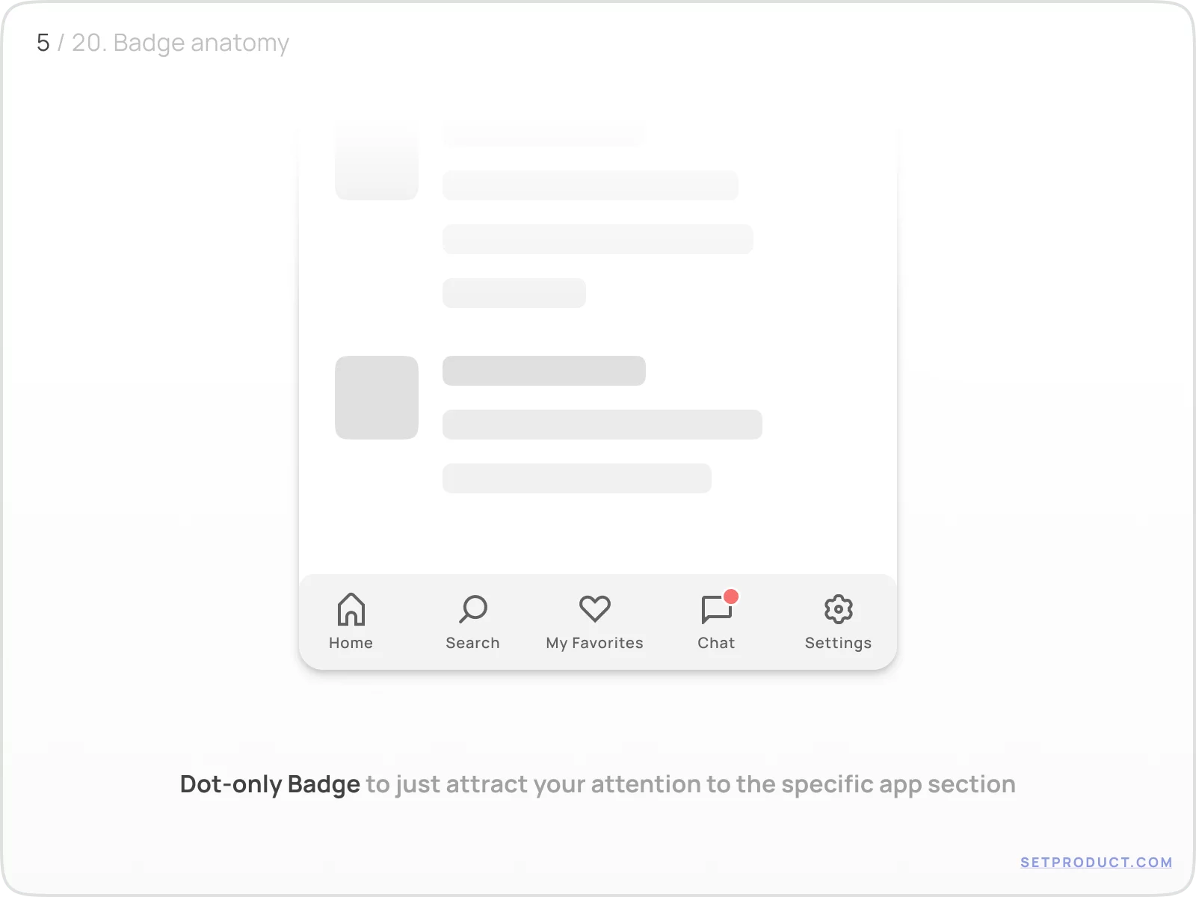This screenshot has width=1196, height=897.
Task: Select the Home icon in the navigation bar
Action: pos(351,610)
